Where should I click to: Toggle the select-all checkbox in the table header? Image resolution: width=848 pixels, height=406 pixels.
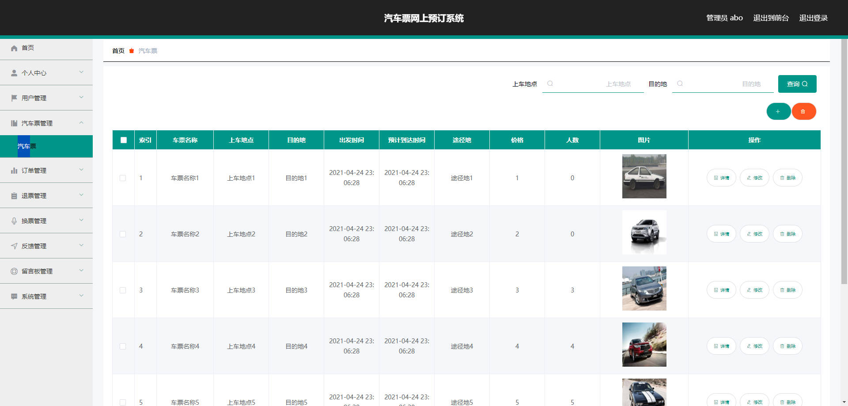[x=124, y=140]
